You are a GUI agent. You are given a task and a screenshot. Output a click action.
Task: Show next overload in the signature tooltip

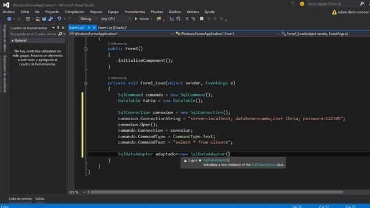tap(200, 161)
